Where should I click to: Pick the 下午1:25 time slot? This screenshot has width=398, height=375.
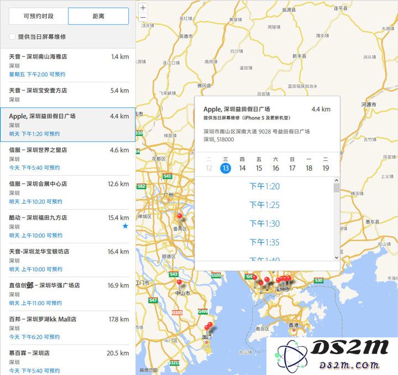coord(264,205)
